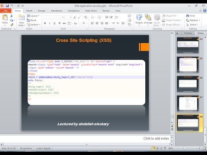
Task: Open the Shapes gallery
Action: (139, 20)
